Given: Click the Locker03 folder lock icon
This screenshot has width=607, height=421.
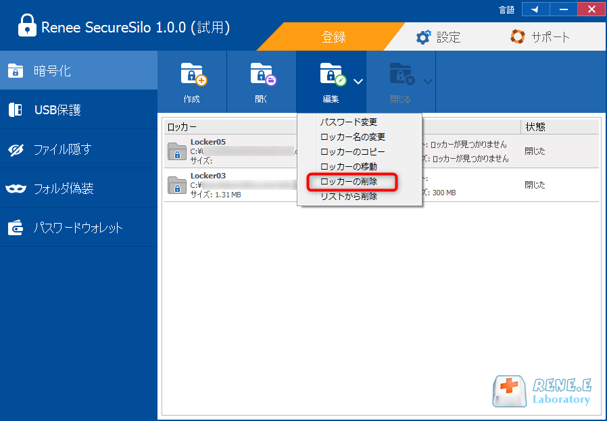Looking at the screenshot, I should click(177, 185).
